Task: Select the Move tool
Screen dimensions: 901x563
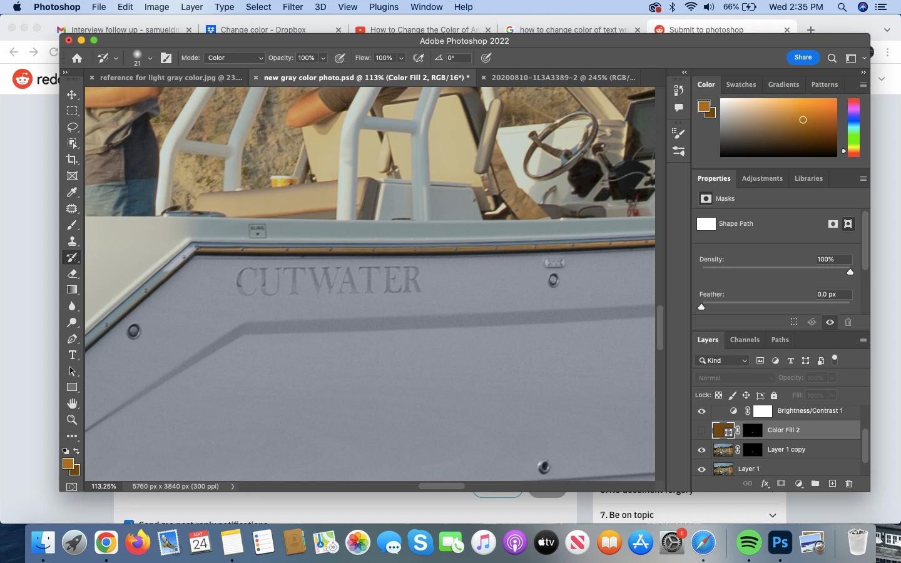Action: tap(72, 95)
